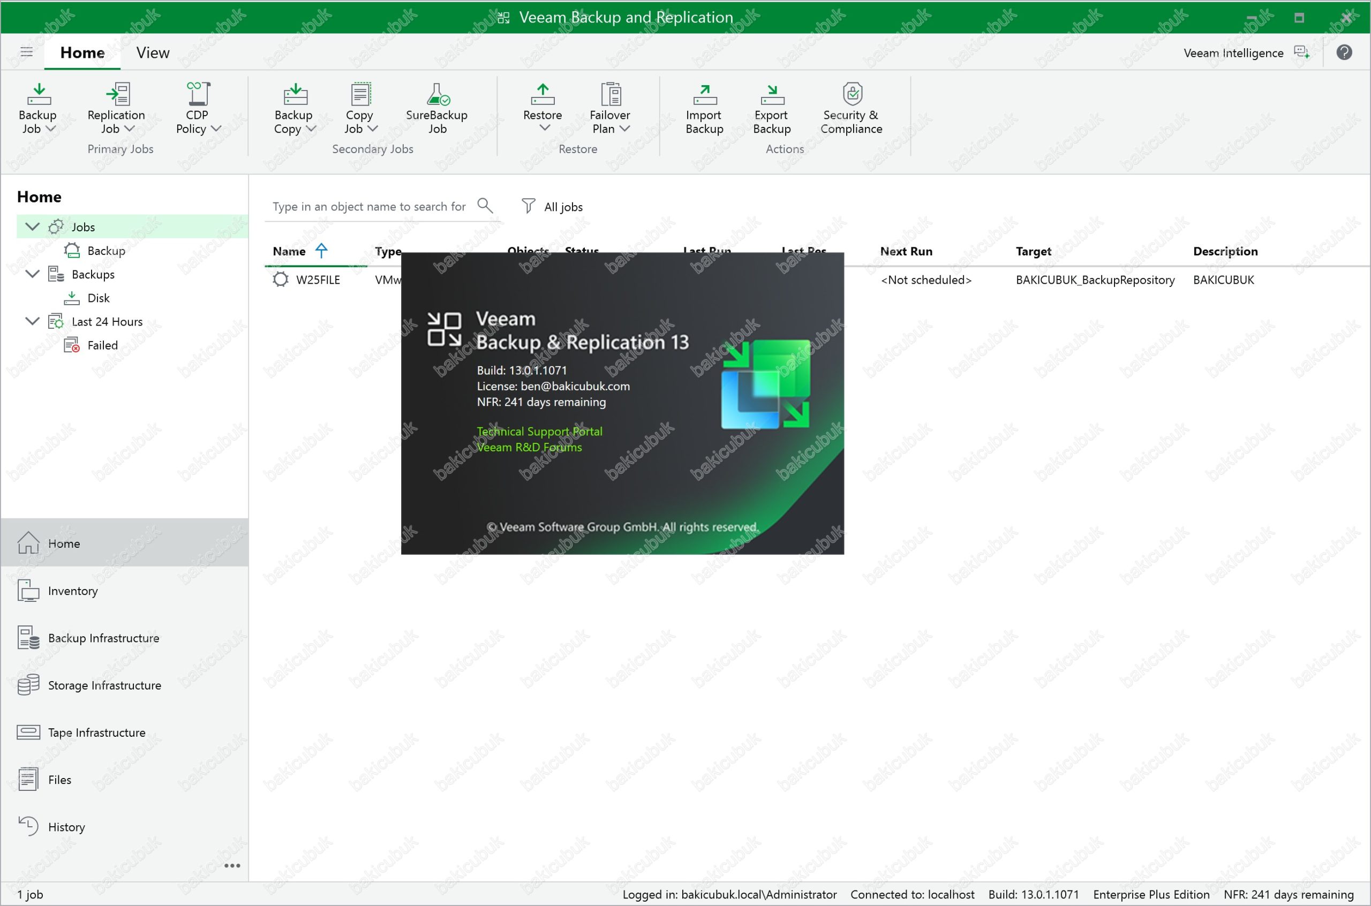Open the Veeam R&D Forums link
This screenshot has height=906, width=1371.
[x=529, y=447]
